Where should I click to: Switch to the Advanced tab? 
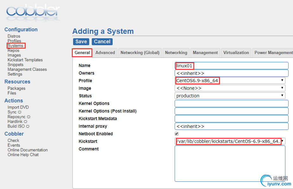tap(105, 53)
